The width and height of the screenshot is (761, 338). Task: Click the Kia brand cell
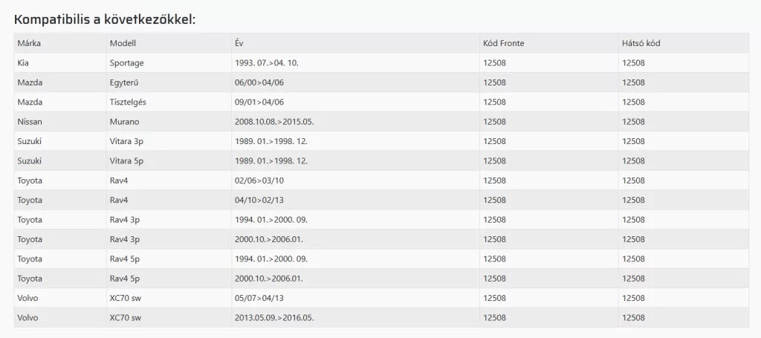23,63
